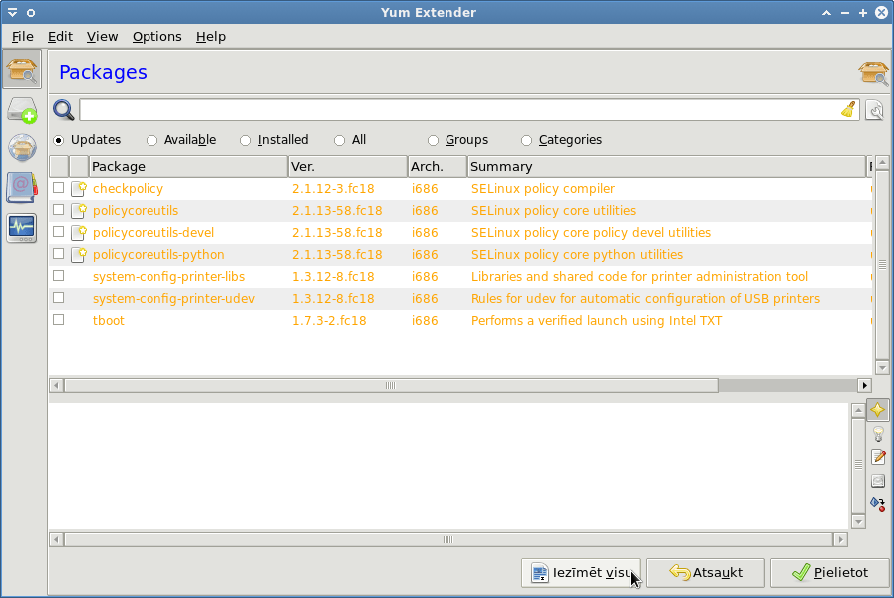
Task: Click version 2.1.12-3.fc18 cell
Action: (x=333, y=188)
